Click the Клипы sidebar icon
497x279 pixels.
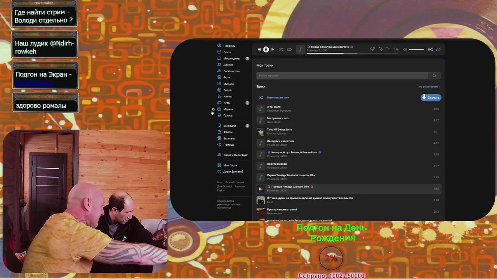[219, 96]
